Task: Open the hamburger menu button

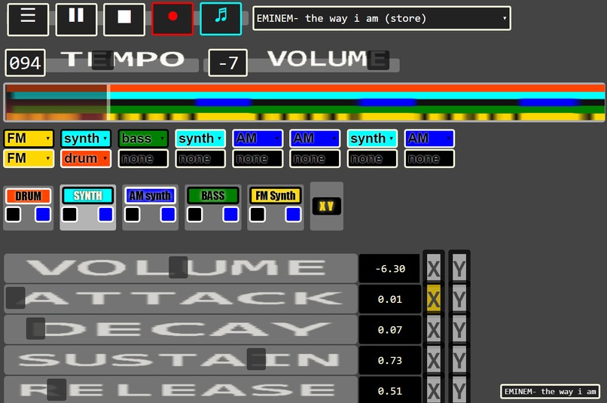Action: 28,20
